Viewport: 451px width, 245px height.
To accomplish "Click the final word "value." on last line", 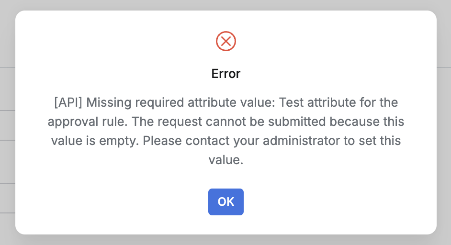I will (226, 160).
